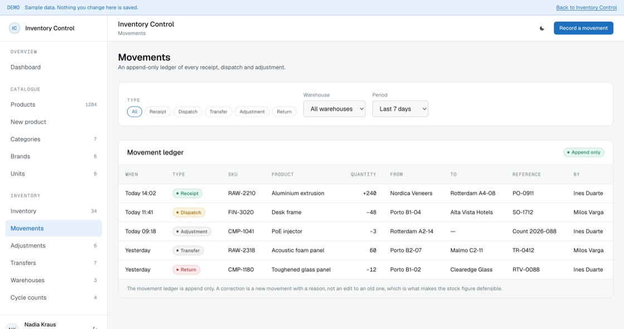Click the red Return badge in ledger
Viewport: 624px width, 329px height.
(186, 270)
